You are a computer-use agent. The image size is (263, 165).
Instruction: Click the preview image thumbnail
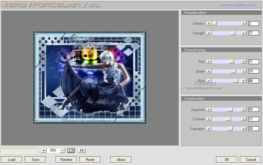(90, 78)
